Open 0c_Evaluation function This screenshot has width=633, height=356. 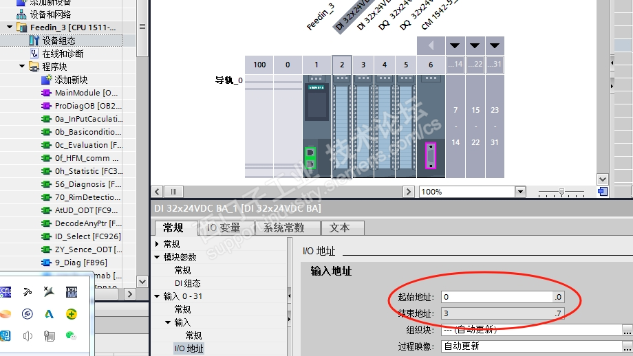click(x=89, y=145)
